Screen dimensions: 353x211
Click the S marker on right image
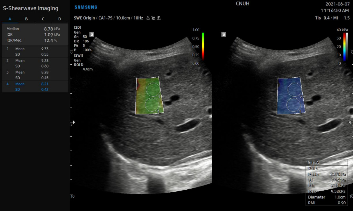[x=223, y=34]
